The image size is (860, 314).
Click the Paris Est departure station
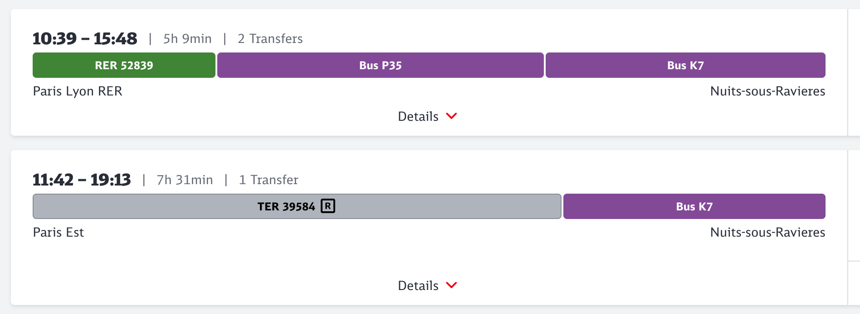[59, 232]
